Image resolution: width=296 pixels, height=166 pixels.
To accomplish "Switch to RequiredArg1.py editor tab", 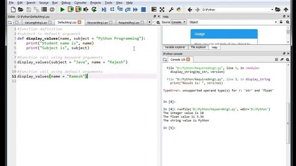I will pyautogui.click(x=129, y=23).
